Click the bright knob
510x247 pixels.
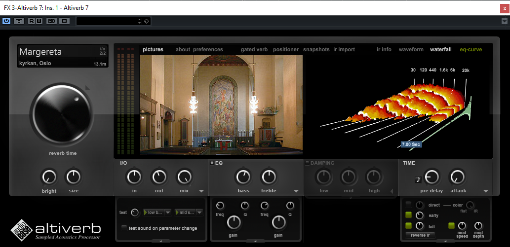(49, 177)
